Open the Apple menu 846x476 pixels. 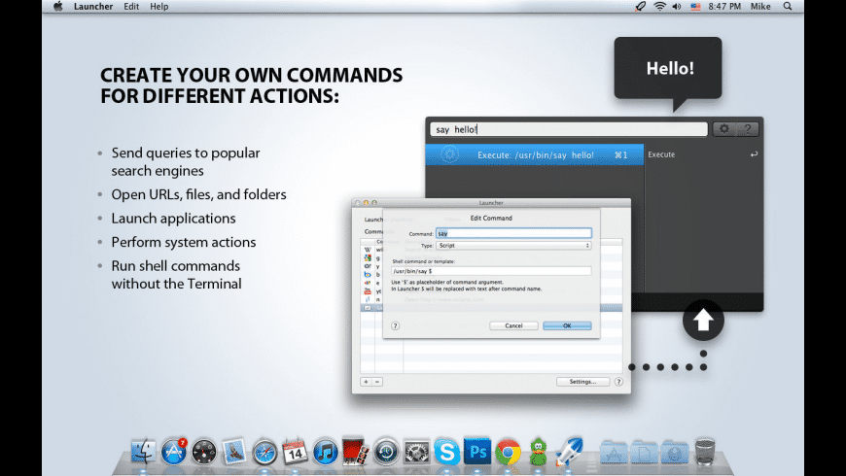57,7
